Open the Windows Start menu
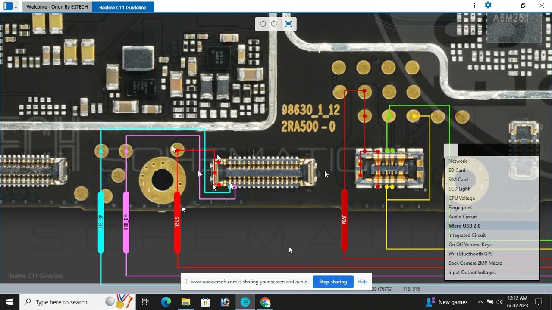552x310 pixels. click(9, 302)
